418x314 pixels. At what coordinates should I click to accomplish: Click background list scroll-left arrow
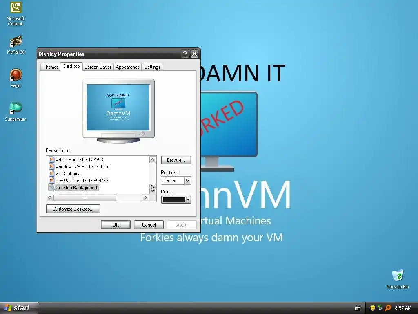(50, 198)
